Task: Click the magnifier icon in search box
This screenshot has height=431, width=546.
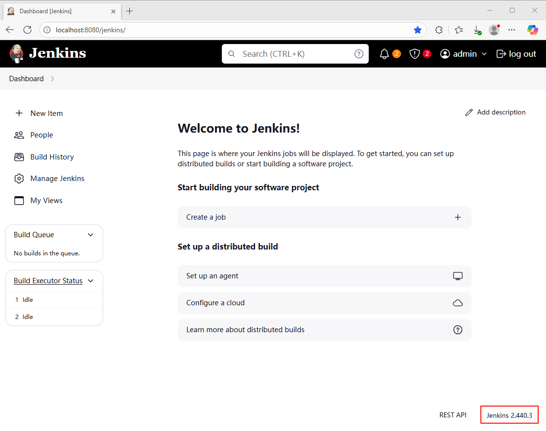Action: 232,54
